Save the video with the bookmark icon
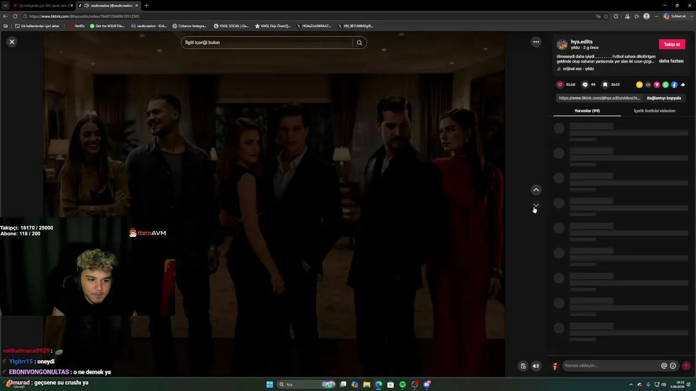Viewport: 696px width, 391px height. (605, 85)
